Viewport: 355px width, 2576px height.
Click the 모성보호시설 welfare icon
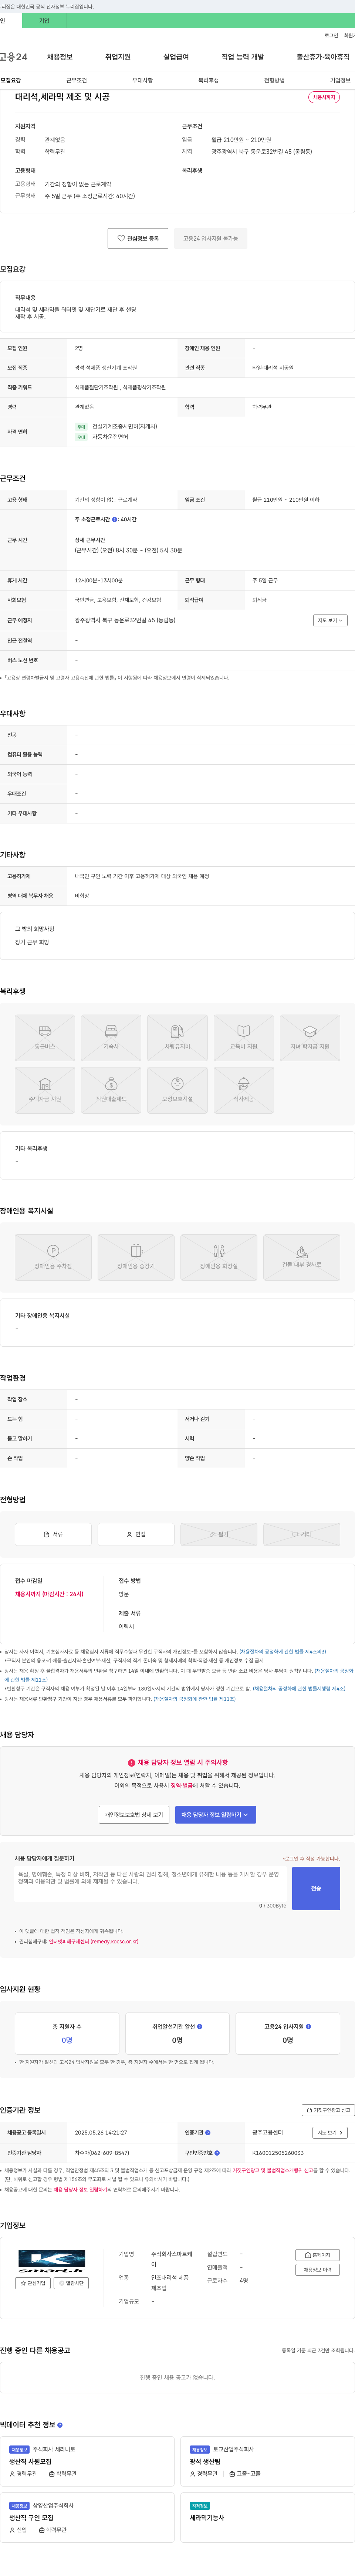[x=177, y=1090]
